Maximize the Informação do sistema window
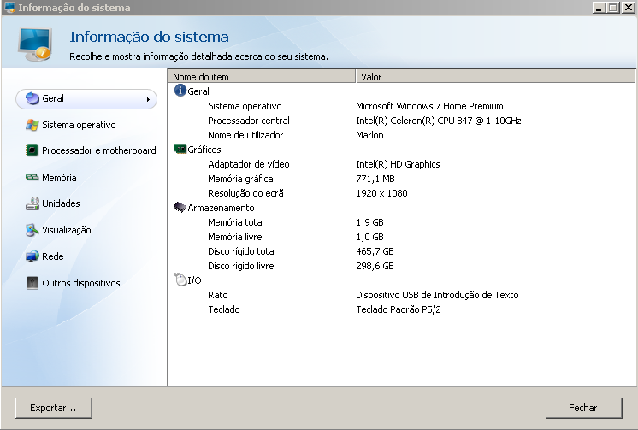The width and height of the screenshot is (638, 430). point(613,8)
